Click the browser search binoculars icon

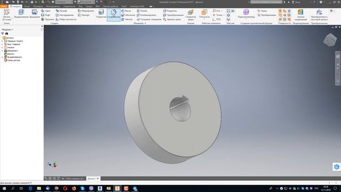pyautogui.click(x=7, y=34)
